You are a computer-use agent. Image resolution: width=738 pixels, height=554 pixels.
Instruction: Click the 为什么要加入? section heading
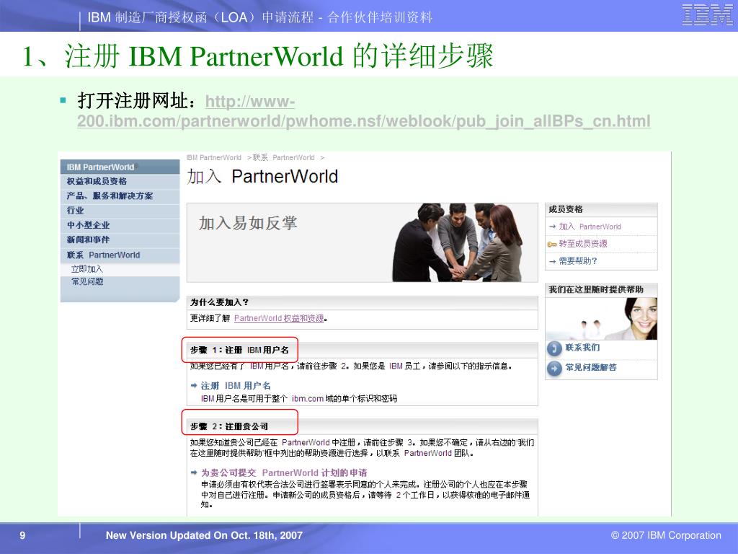[219, 302]
